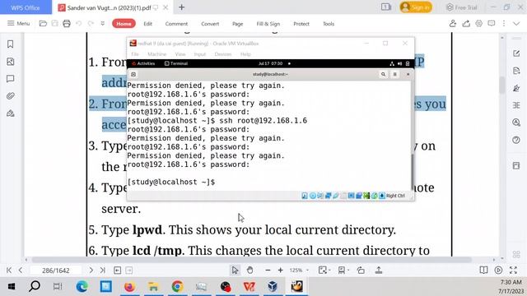Screen dimensions: 527x296
Task: Start slideshow with play icon
Action: pos(498,271)
